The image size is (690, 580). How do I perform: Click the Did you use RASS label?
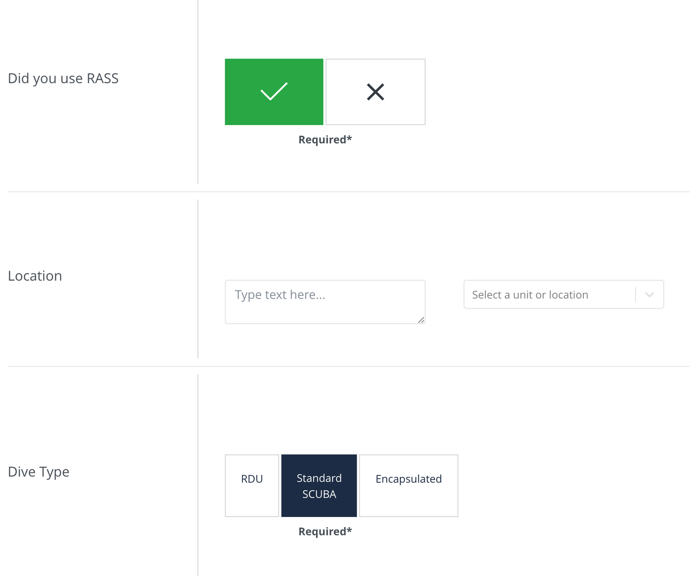pos(63,78)
